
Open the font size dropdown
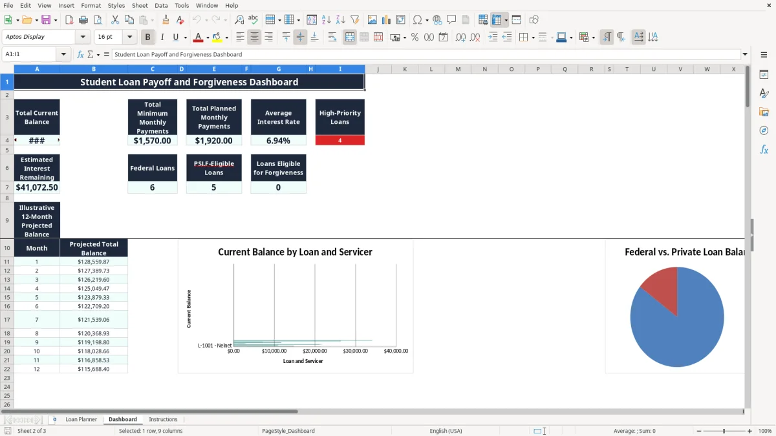129,37
